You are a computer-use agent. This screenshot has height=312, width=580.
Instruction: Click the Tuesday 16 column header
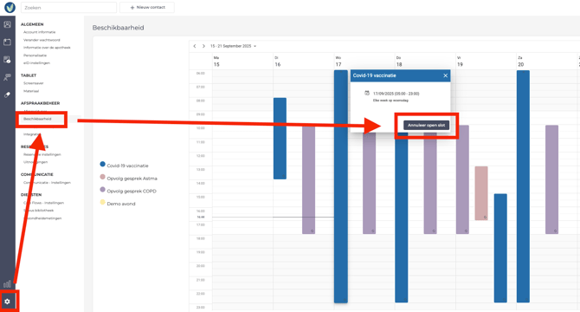coord(304,62)
